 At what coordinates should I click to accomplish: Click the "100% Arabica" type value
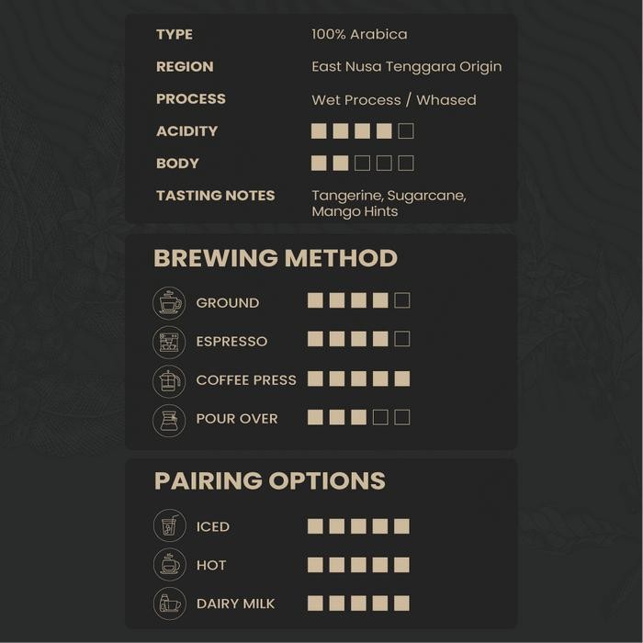pos(359,34)
